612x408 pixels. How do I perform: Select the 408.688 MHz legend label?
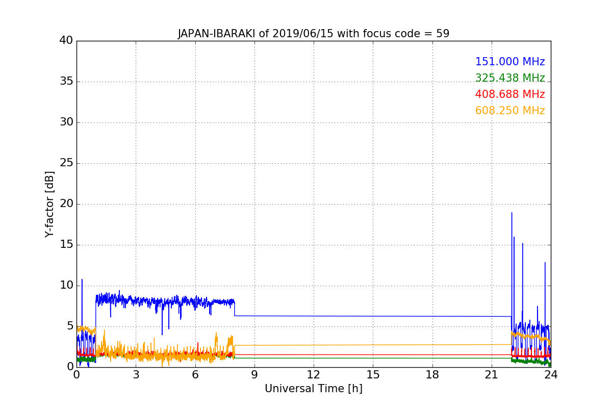click(510, 94)
